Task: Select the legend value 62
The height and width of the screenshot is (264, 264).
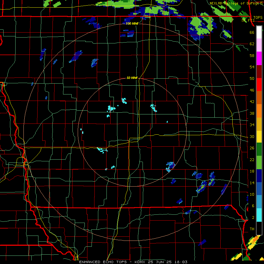Action: 252,44
